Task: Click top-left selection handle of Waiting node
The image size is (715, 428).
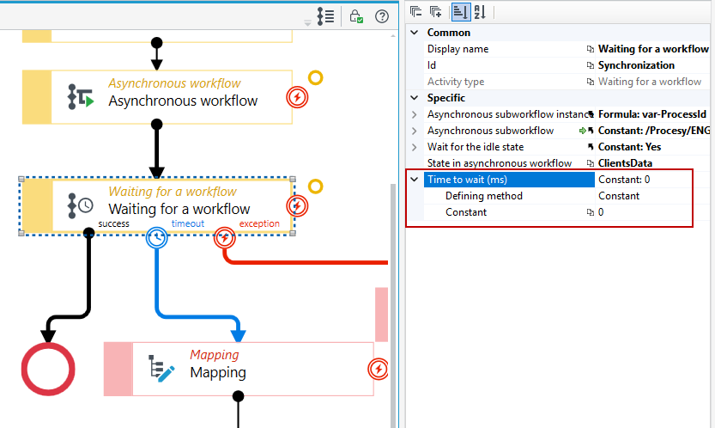Action: coord(21,179)
